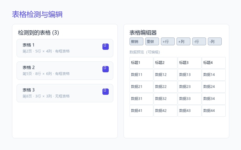This screenshot has width=241, height=150.
Task: Click cell 数据34
Action: pos(214,99)
